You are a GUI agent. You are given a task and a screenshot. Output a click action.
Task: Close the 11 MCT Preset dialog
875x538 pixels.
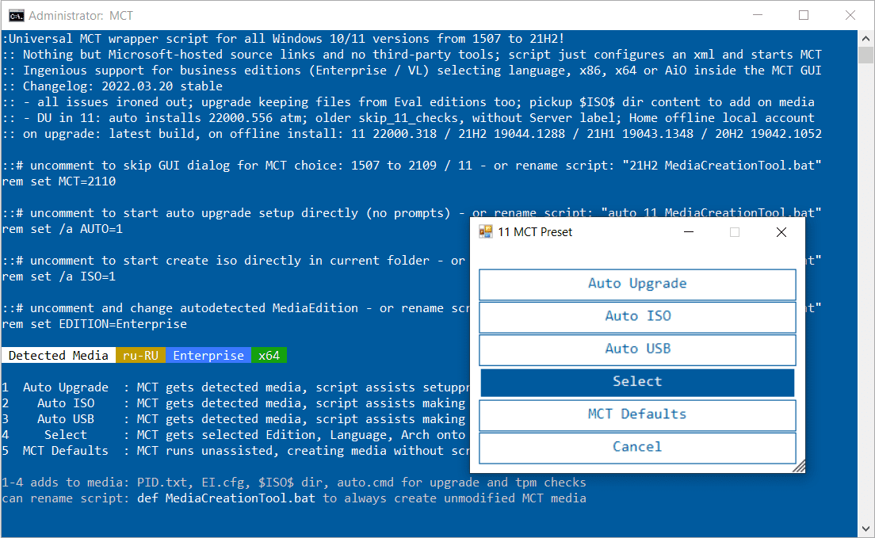[781, 232]
